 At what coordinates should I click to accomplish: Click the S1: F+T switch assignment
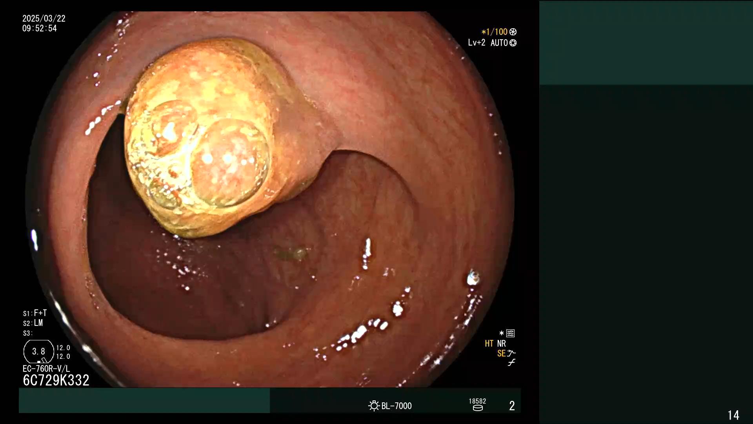pos(35,313)
